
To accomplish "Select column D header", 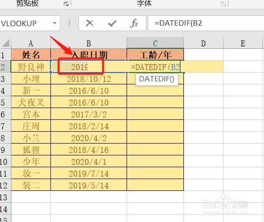I will (203, 43).
